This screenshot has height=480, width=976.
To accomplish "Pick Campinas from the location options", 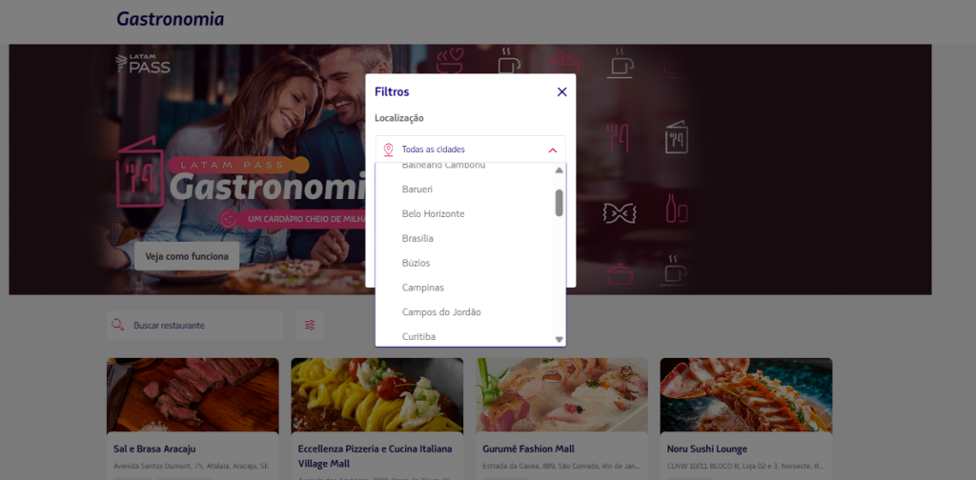I will point(422,288).
